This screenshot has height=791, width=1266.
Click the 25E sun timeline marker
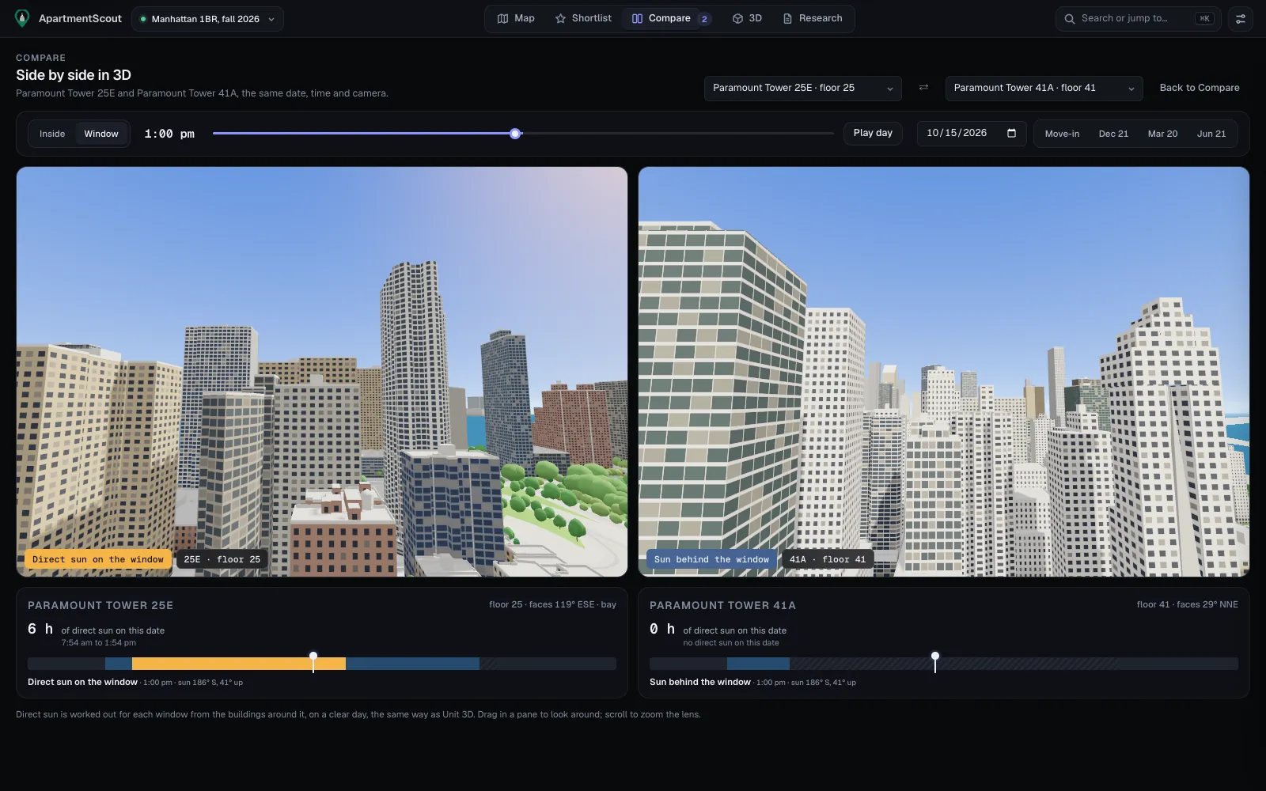click(313, 662)
